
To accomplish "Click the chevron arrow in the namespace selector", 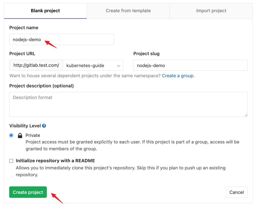I will (x=118, y=66).
